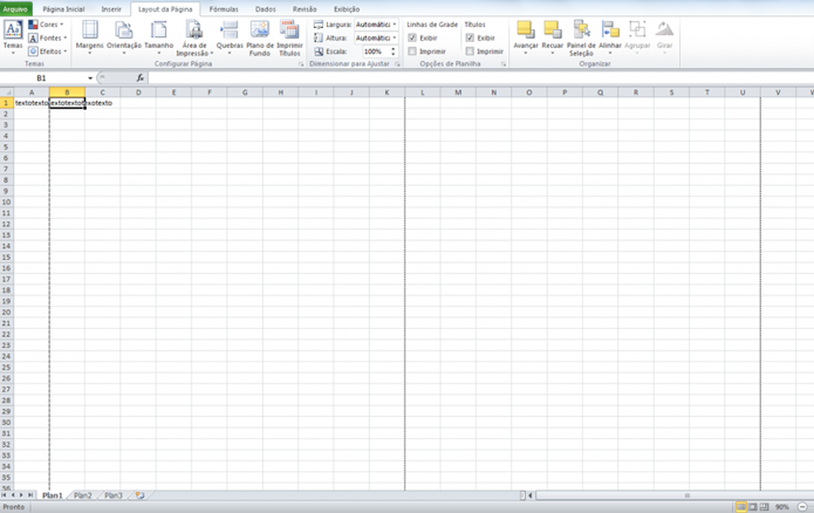The height and width of the screenshot is (513, 814).
Task: Switch to the Página Inicial tab
Action: pyautogui.click(x=64, y=9)
